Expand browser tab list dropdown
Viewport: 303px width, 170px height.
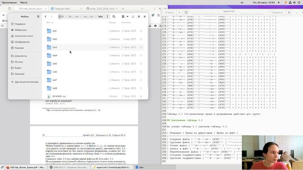click(143, 8)
